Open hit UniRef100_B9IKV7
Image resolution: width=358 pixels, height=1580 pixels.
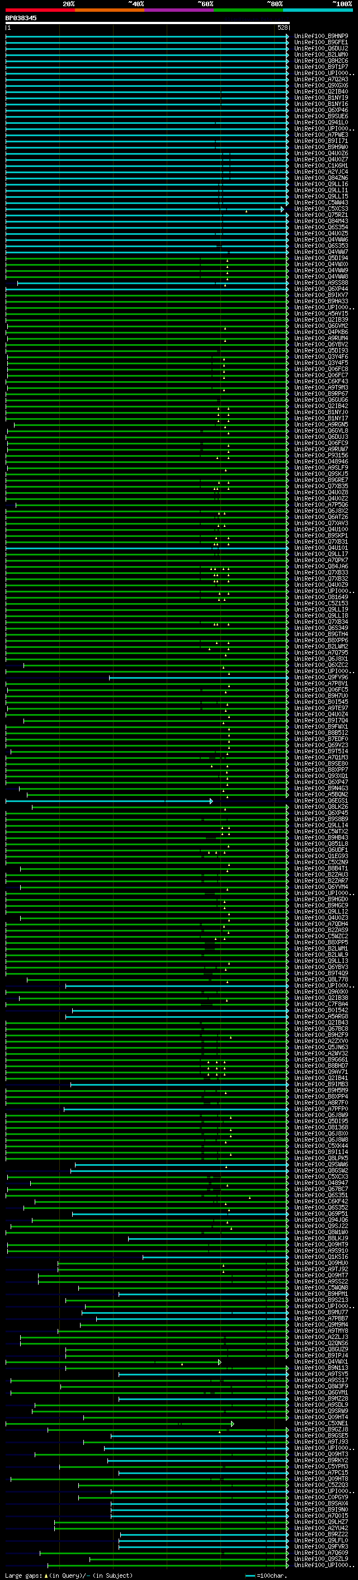[321, 295]
